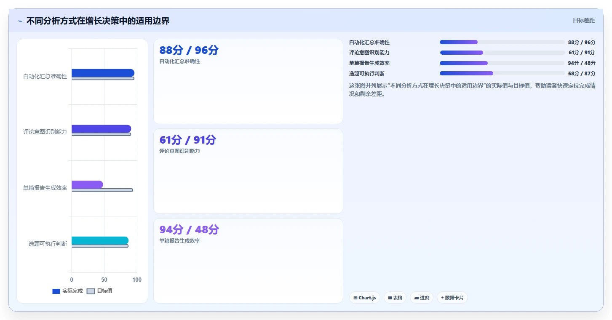Viewport: 612px width, 320px height.
Task: Click progress list label 选题可执行判断
Action: point(367,74)
